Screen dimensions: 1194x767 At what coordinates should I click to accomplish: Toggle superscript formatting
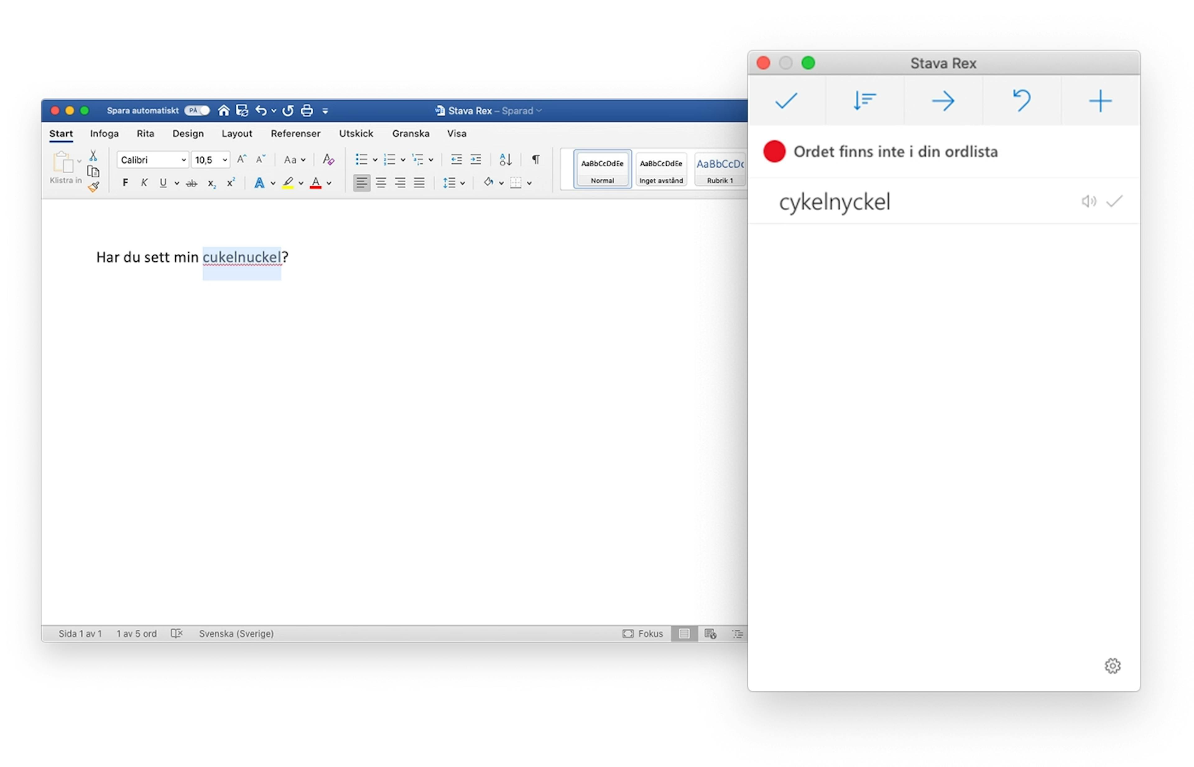230,182
